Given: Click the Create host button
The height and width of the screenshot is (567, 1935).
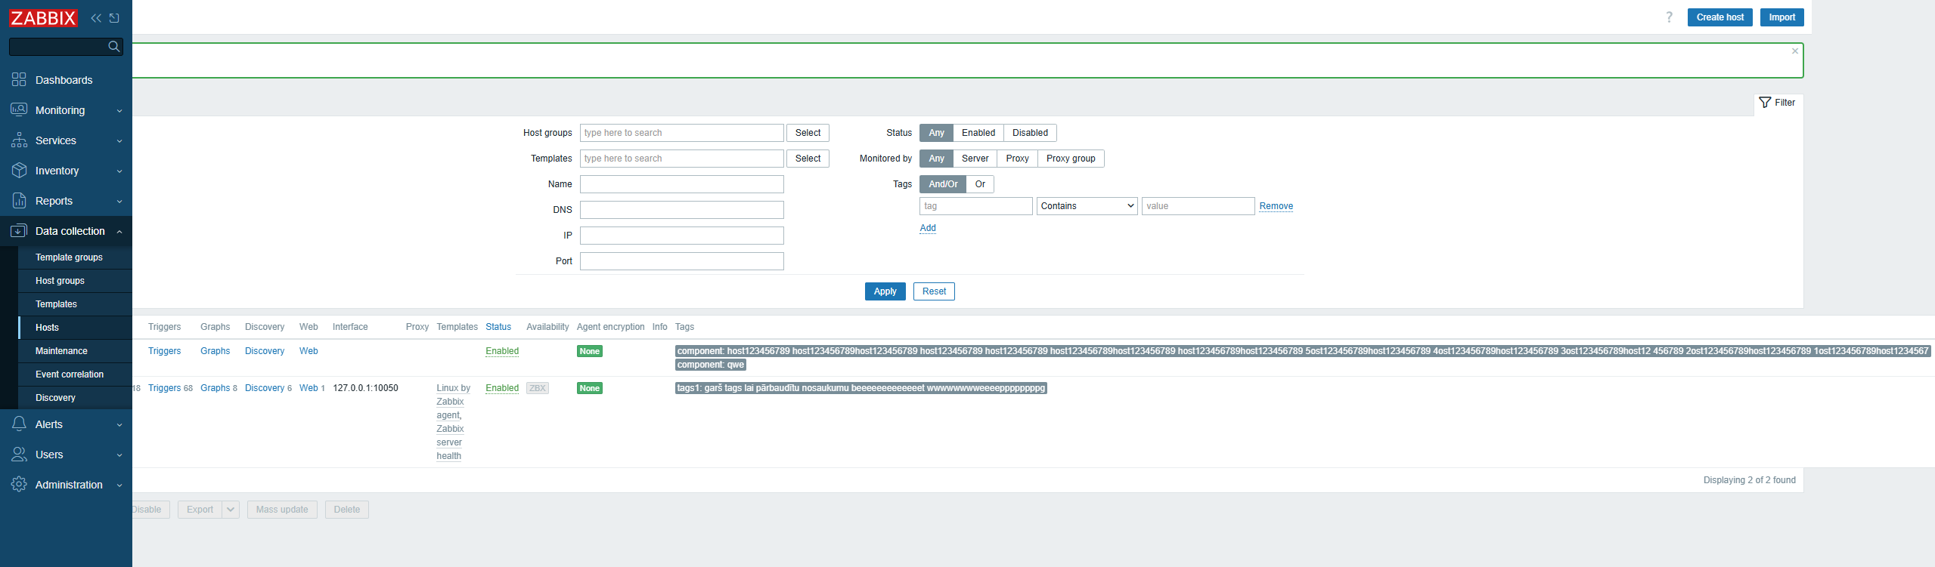Looking at the screenshot, I should 1719,17.
